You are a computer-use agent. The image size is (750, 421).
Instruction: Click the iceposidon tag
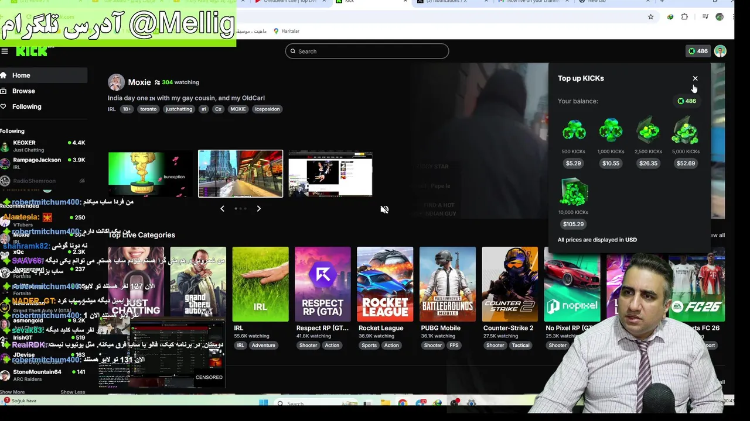coord(267,109)
